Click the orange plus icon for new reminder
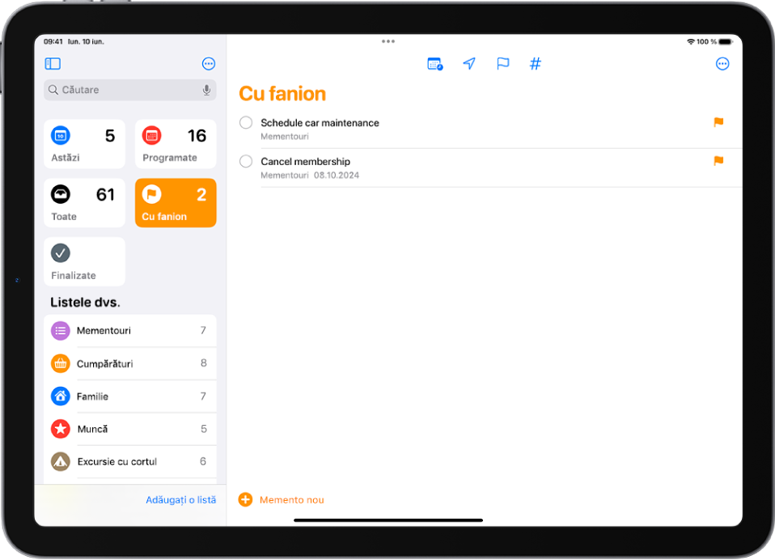The width and height of the screenshot is (775, 560). 245,499
